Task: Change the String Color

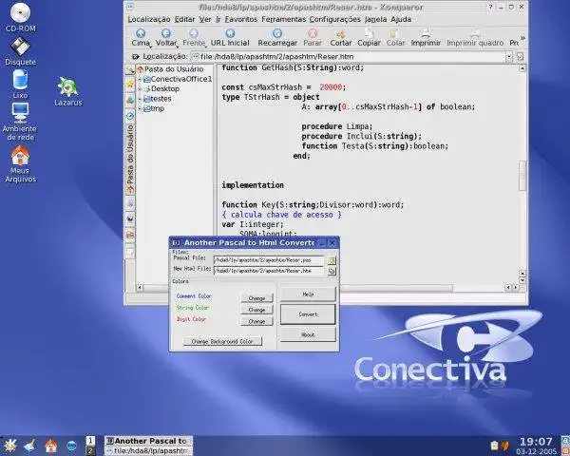Action: 256,310
